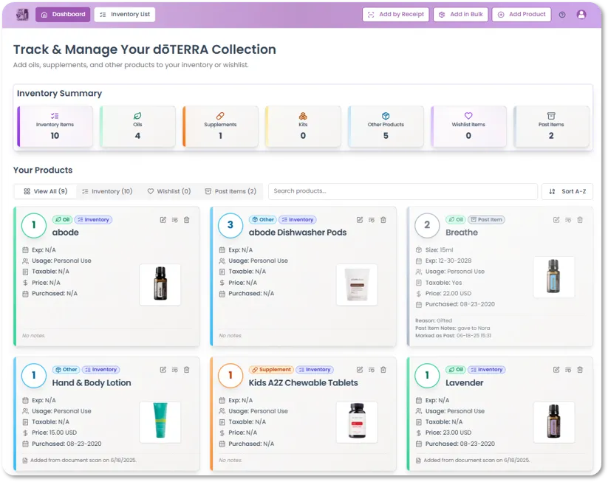Edit the Lavender oil card

point(556,370)
